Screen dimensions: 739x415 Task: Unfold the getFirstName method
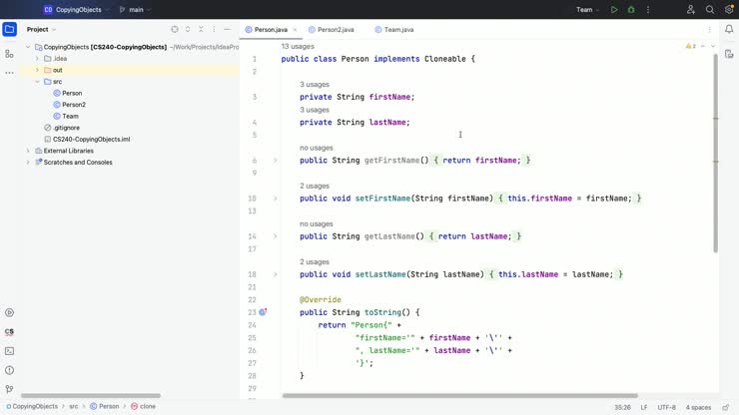coord(276,161)
